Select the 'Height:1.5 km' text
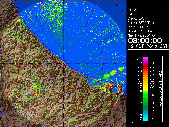This screenshot has width=169, height=127. pyautogui.click(x=140, y=31)
